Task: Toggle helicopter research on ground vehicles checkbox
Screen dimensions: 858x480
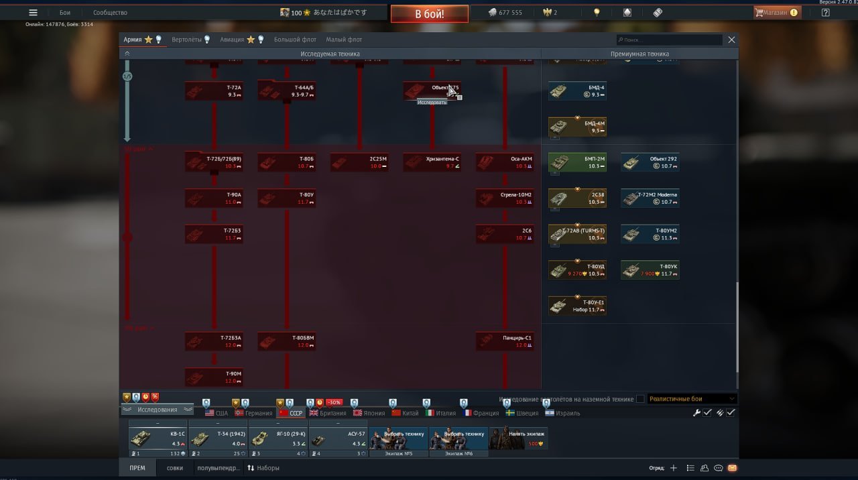Action: coord(640,399)
